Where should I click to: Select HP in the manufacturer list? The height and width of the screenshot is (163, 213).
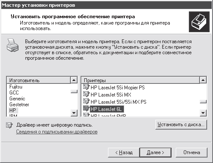point(13,110)
